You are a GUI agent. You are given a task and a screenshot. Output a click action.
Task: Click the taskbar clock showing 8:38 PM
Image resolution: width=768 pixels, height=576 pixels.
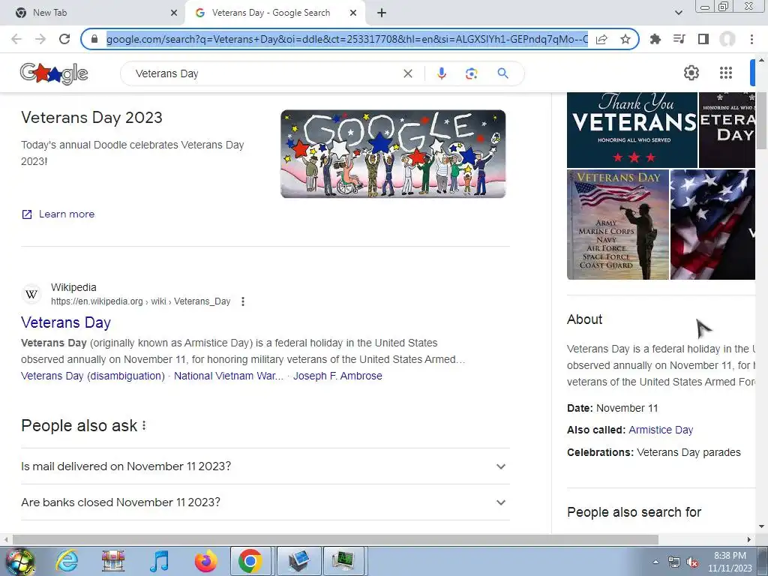[730, 562]
